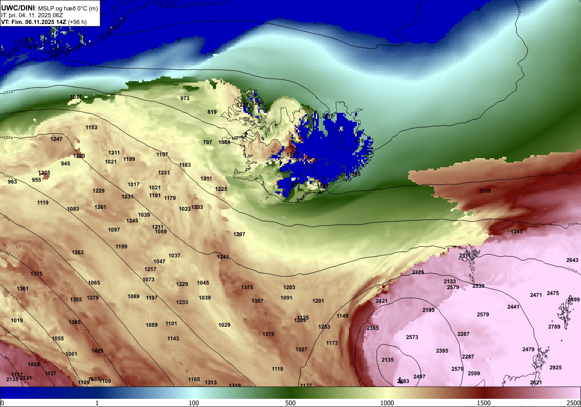Click the 500 label on the colour scale
581x407 pixels.
coord(290,403)
